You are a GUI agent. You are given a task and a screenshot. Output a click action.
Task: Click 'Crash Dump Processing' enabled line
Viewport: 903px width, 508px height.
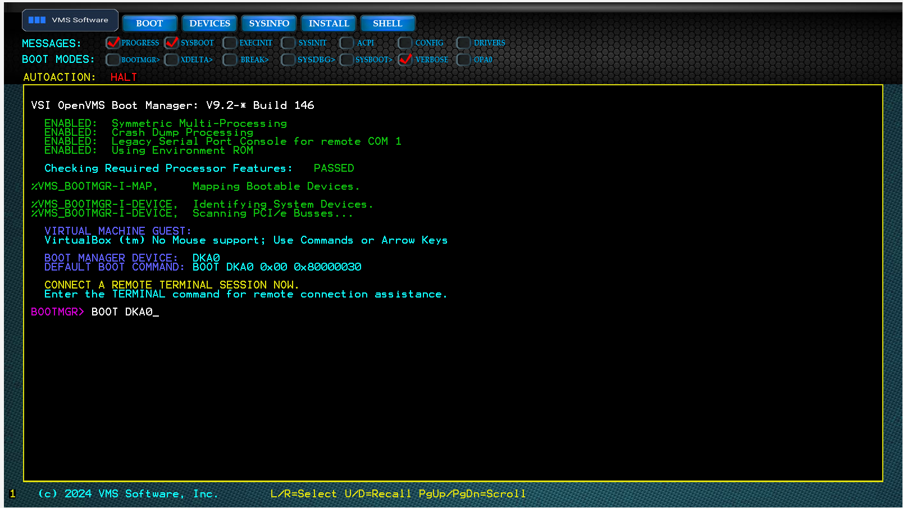coord(149,132)
